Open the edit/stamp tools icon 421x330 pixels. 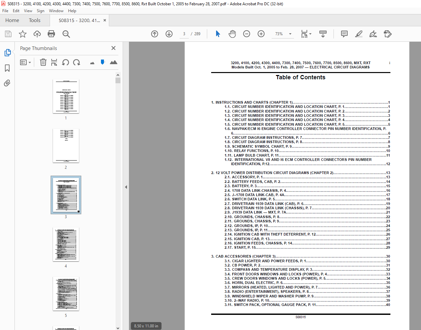point(388,34)
